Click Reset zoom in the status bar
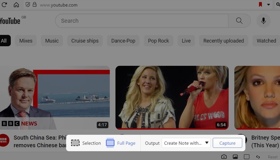 click(x=273, y=157)
